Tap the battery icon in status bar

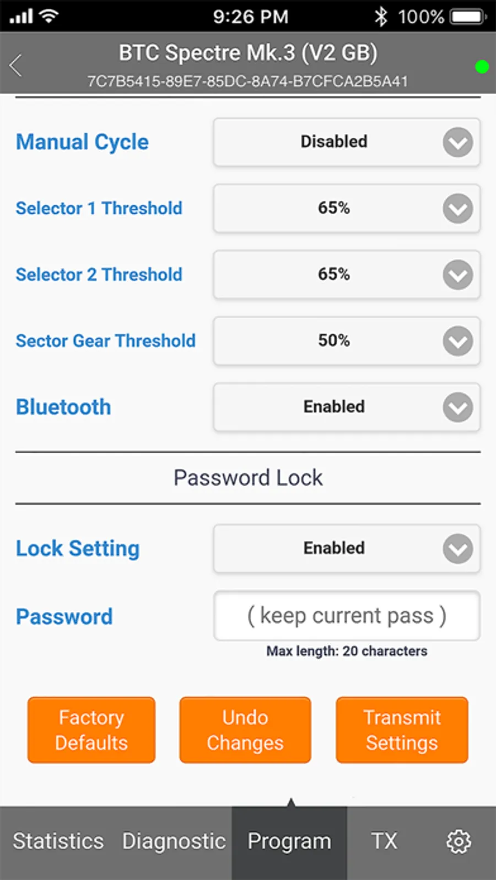click(468, 17)
